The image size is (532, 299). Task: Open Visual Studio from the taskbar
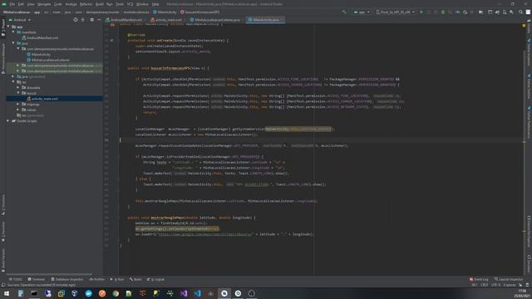coord(184,293)
